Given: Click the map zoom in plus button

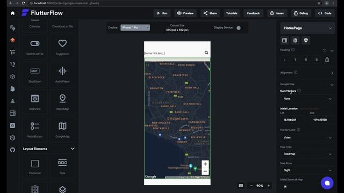Looking at the screenshot, I should (x=205, y=164).
